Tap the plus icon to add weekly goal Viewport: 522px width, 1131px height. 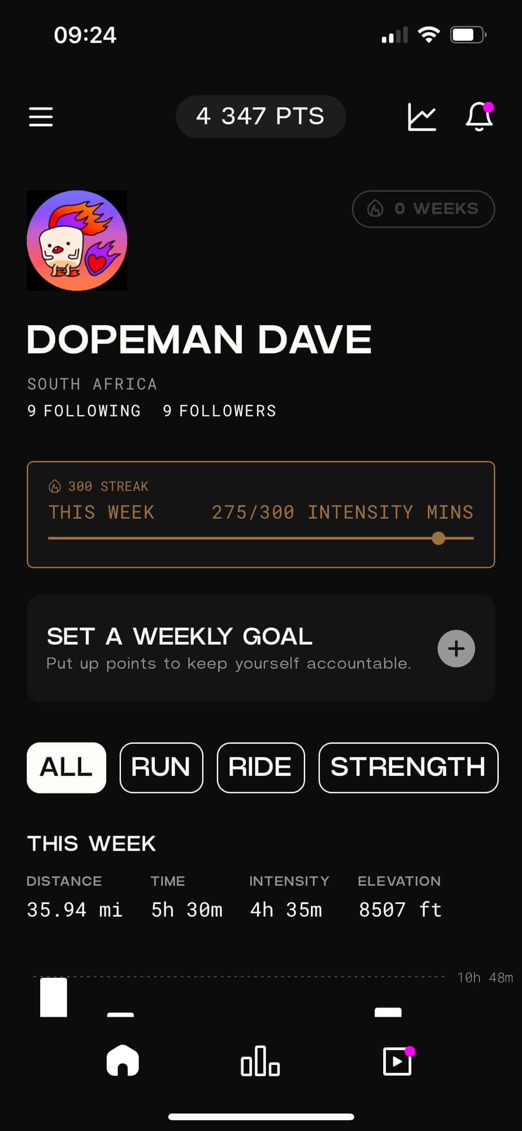point(456,649)
